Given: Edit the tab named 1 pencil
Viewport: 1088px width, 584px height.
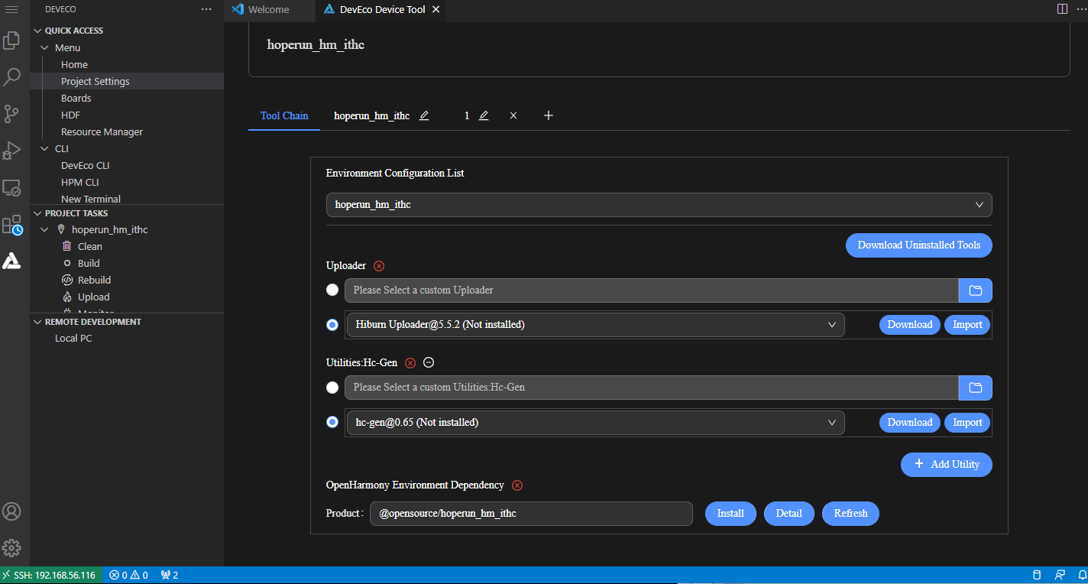Looking at the screenshot, I should tap(484, 115).
